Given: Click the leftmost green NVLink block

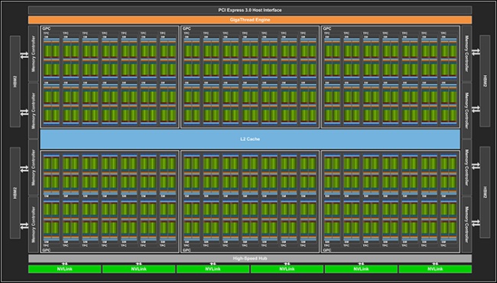Looking at the screenshot, I should pyautogui.click(x=65, y=269).
